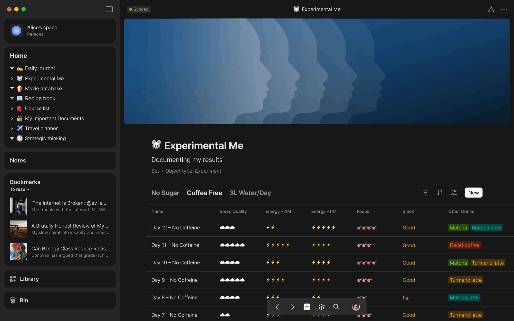Open view settings sliders icon
Image resolution: width=514 pixels, height=321 pixels.
click(454, 193)
